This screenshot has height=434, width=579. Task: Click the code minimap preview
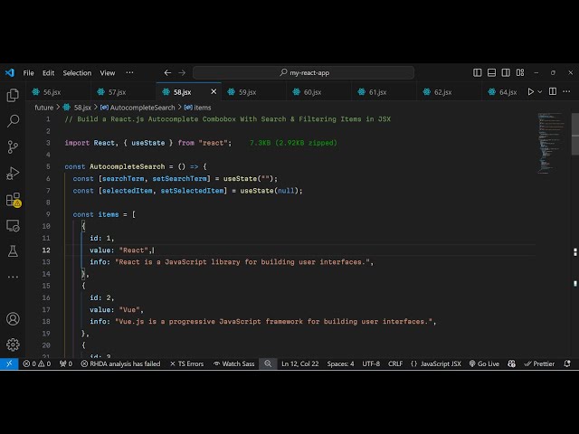[x=551, y=143]
